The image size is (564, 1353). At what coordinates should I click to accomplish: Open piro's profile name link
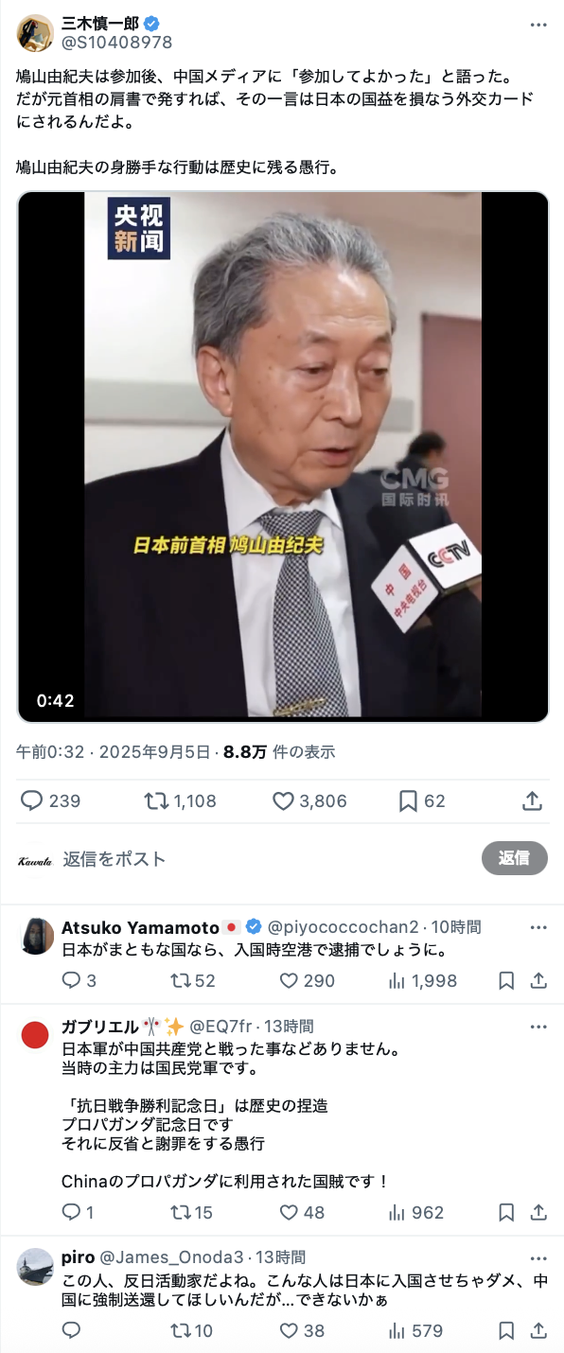[x=78, y=1257]
